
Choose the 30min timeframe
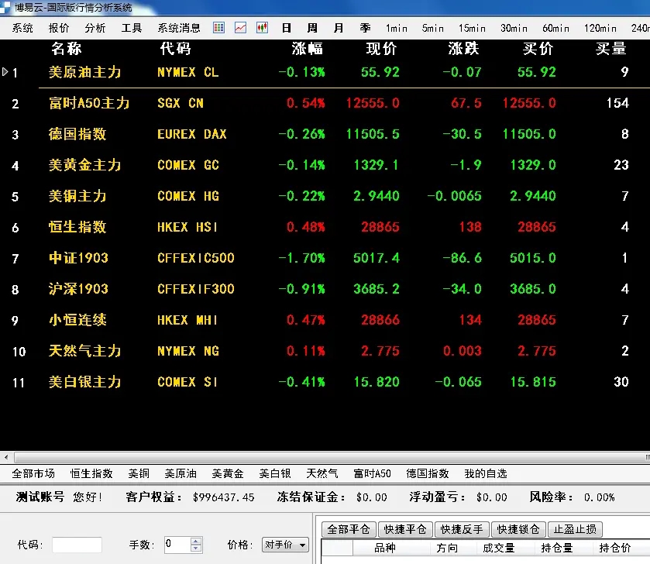coord(514,28)
